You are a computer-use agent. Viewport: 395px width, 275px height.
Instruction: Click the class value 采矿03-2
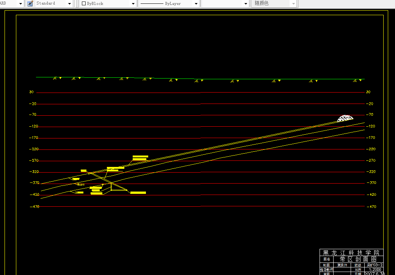point(375,265)
